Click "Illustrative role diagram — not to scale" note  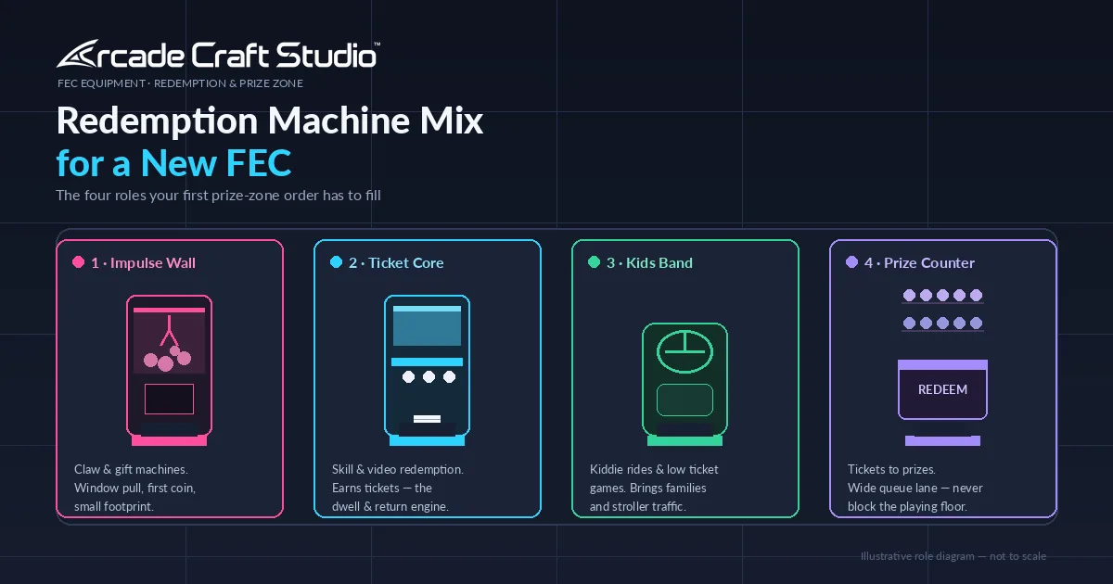tap(953, 556)
